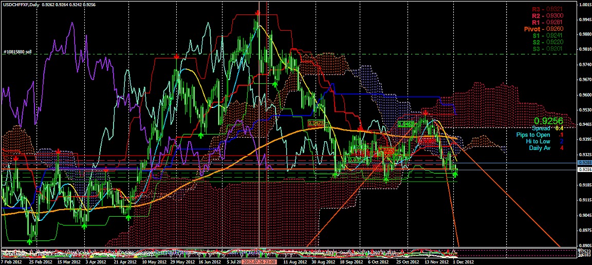Click the red down arrow at the late-May 2012 high
Viewport: 592px width, 265px height.
[x=176, y=56]
